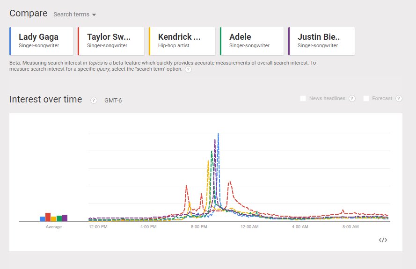Select the Justin Bie.. term card

321,41
